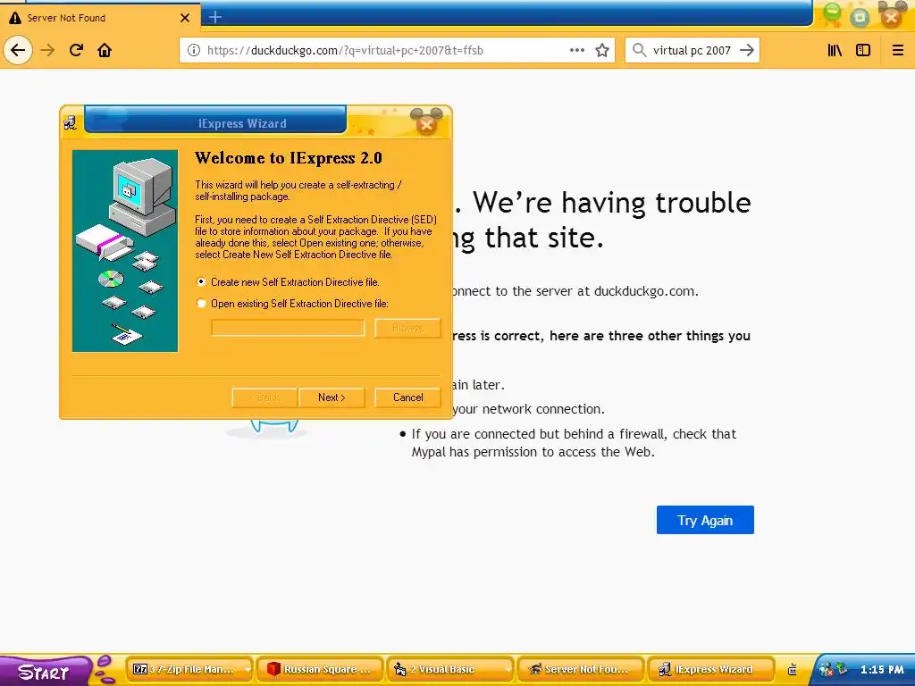The width and height of the screenshot is (915, 686).
Task: Open the page actions three-dot menu
Action: [577, 50]
